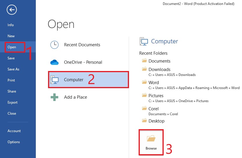Viewport: 242px width, 158px height.
Task: Open the Corel recent folder
Action: tap(153, 109)
